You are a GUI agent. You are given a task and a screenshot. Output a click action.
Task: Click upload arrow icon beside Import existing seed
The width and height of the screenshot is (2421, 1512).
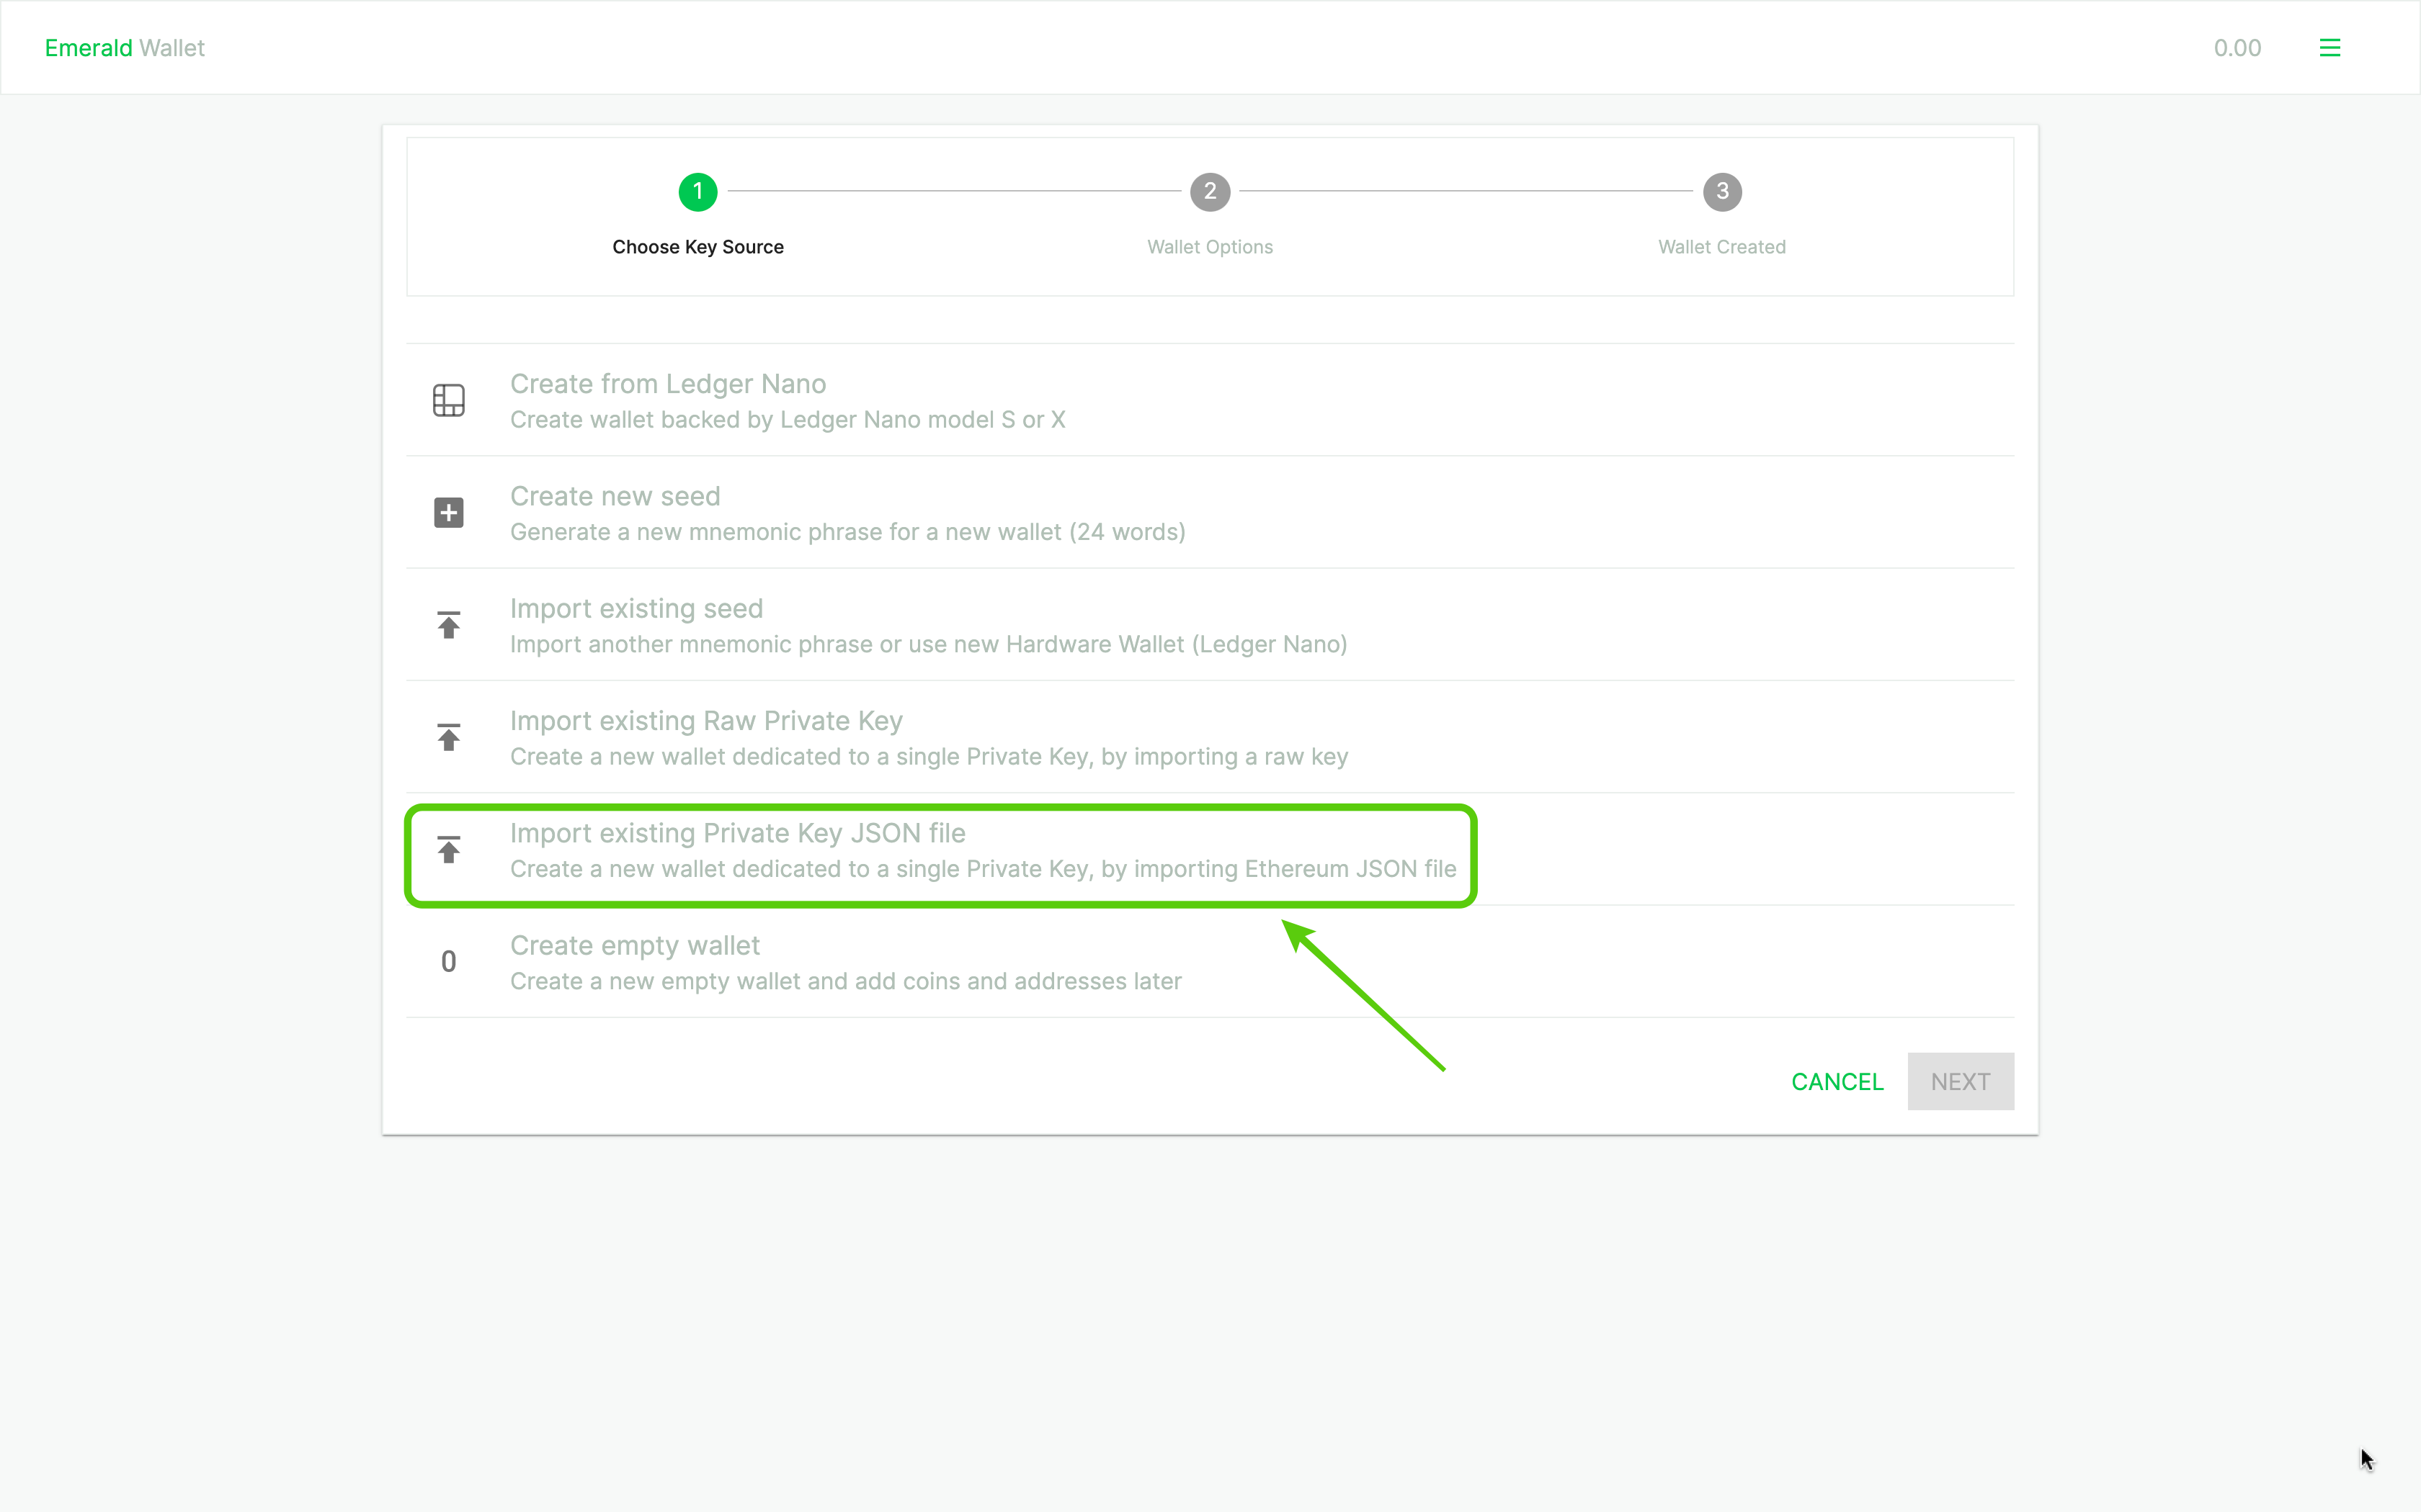448,625
